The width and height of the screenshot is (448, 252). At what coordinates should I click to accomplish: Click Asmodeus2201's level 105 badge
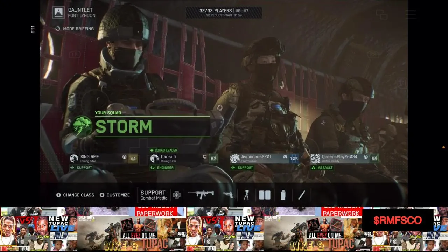[294, 159]
